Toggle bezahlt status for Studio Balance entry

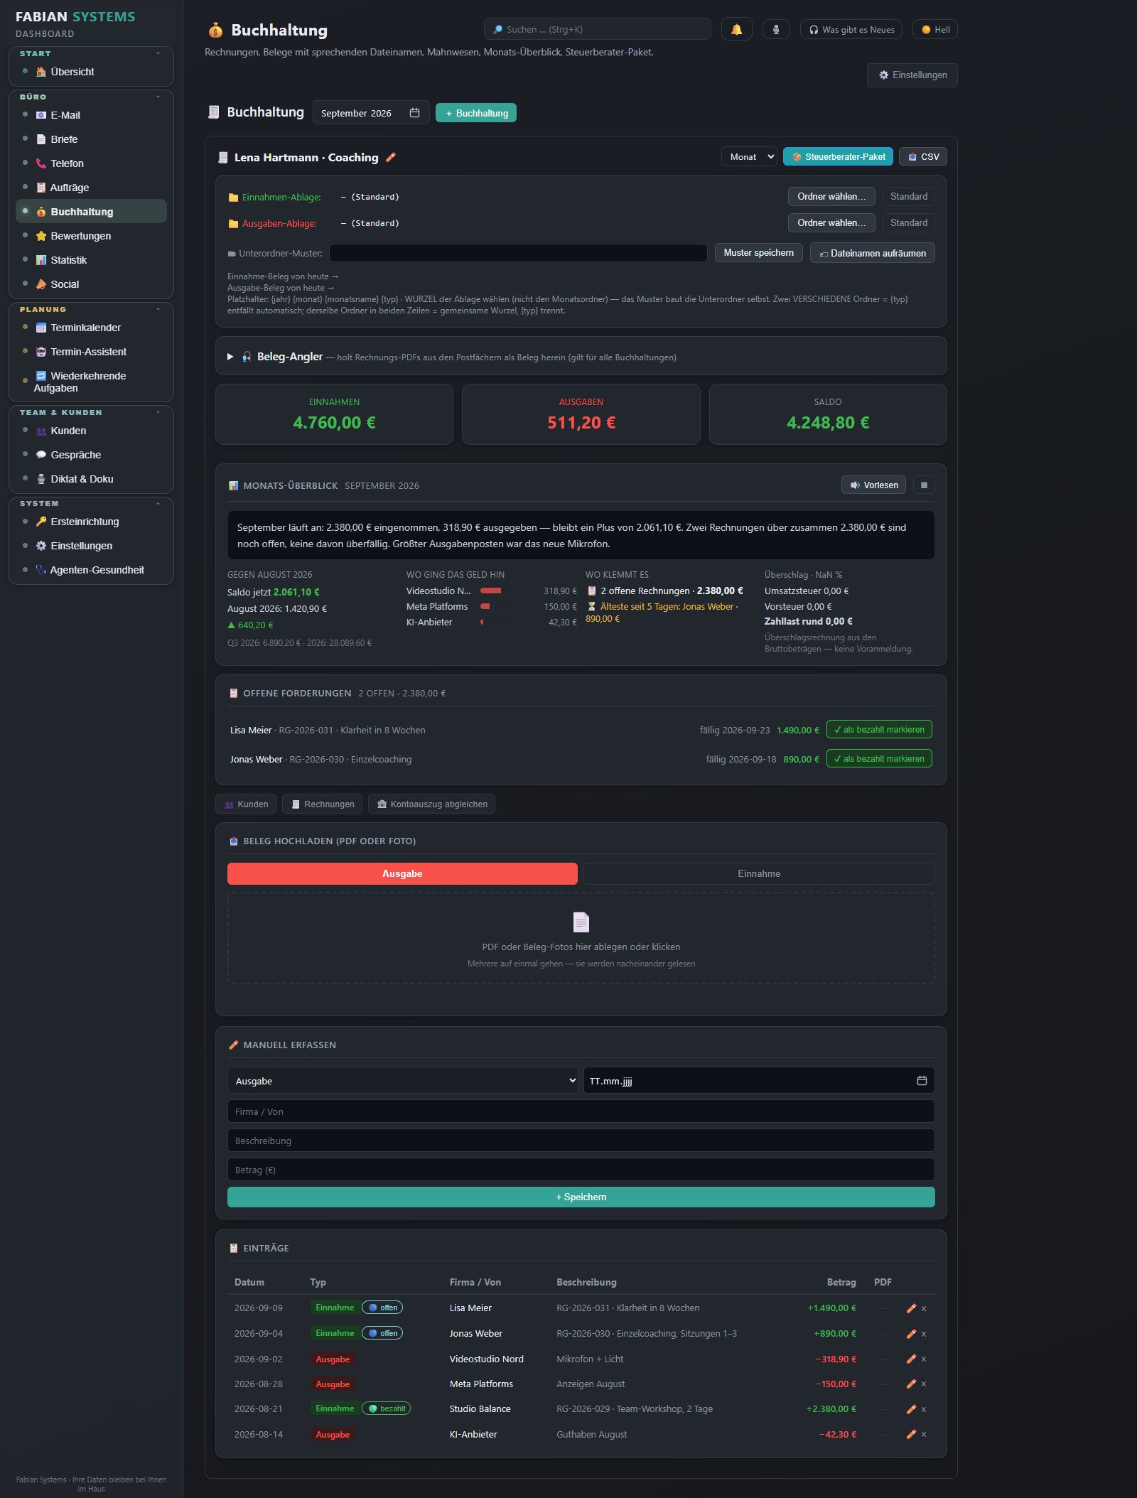387,1408
